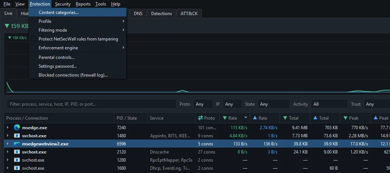Click the green download Total column triangle
Viewport: 390px width, 173px height.
(x=285, y=118)
